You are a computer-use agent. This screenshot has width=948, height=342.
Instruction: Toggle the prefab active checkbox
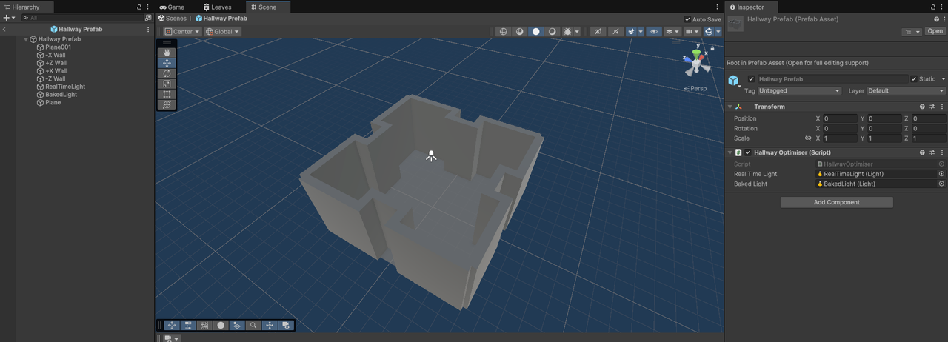752,79
